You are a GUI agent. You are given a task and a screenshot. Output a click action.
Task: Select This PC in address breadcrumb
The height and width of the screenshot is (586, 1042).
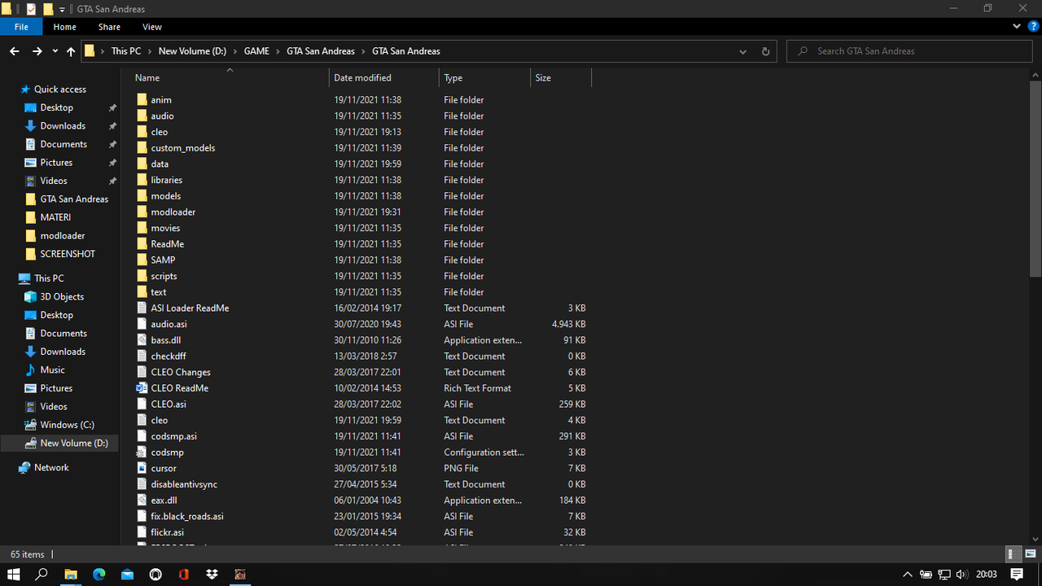[126, 51]
